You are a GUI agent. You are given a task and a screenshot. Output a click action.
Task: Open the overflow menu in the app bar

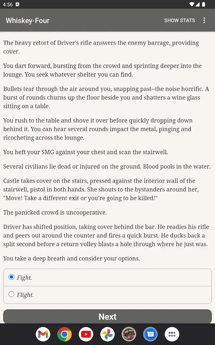[204, 20]
